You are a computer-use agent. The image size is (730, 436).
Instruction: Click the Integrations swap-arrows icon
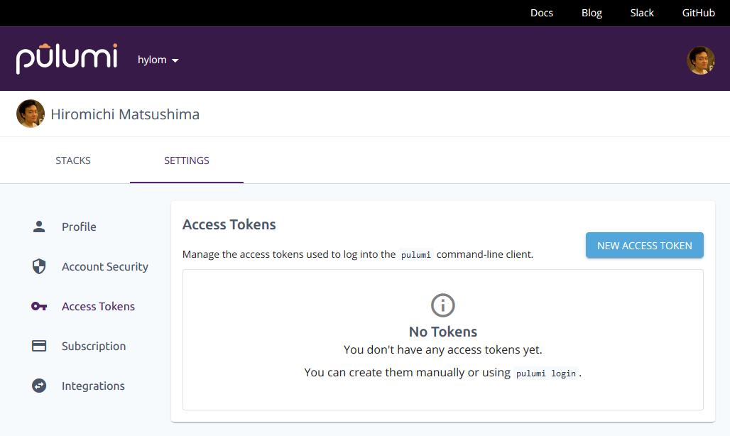tap(39, 386)
